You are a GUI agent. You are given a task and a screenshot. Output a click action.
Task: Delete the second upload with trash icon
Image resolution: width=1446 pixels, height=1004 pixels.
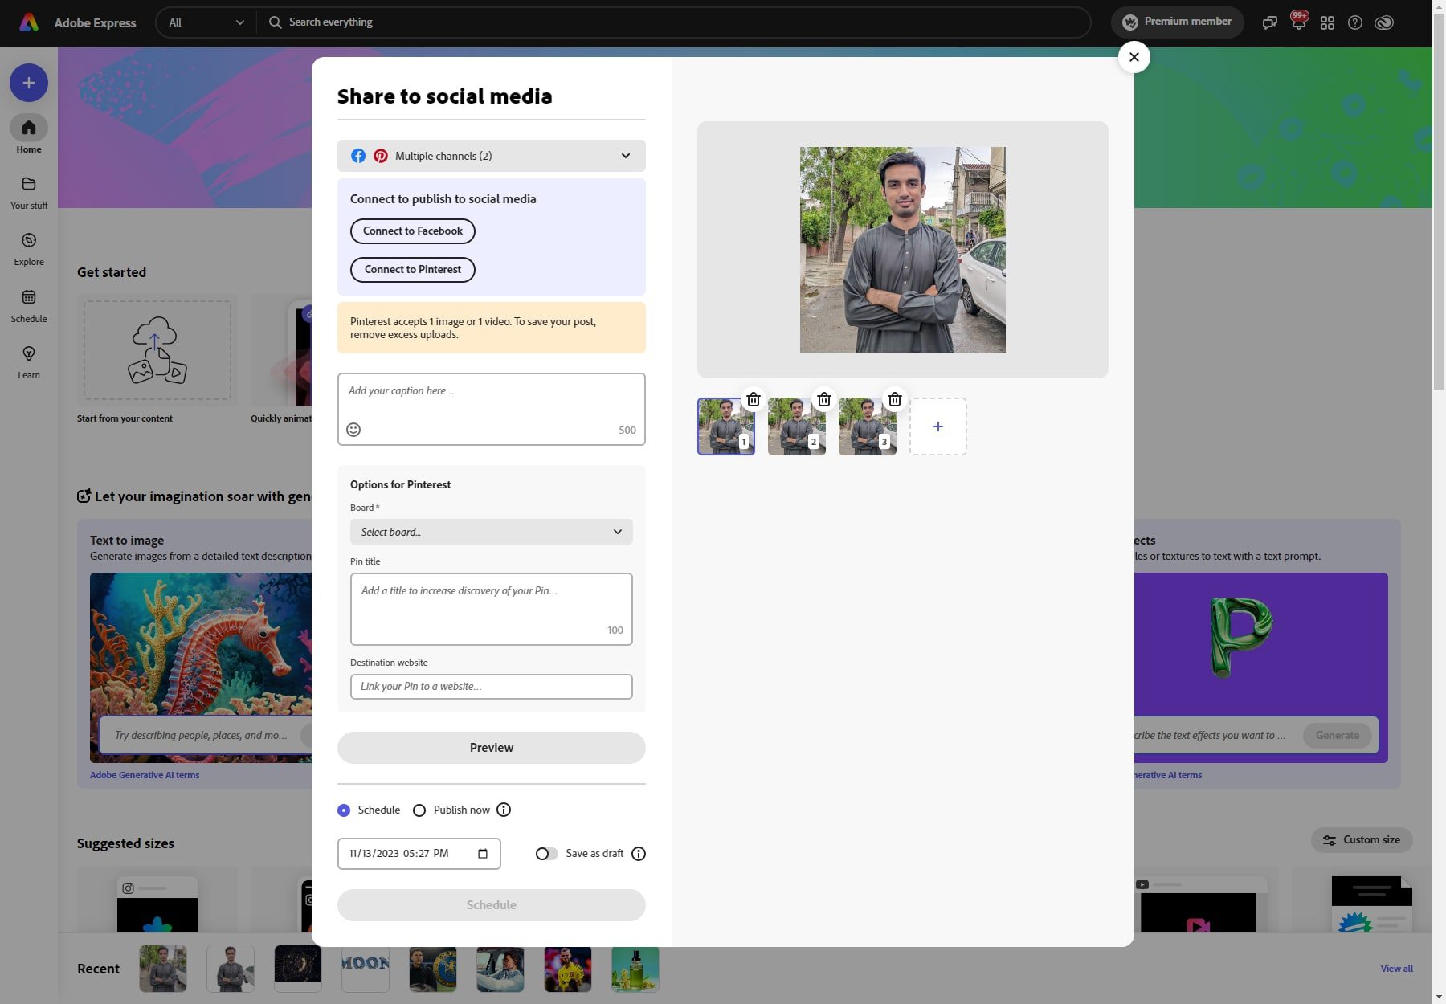coord(823,398)
